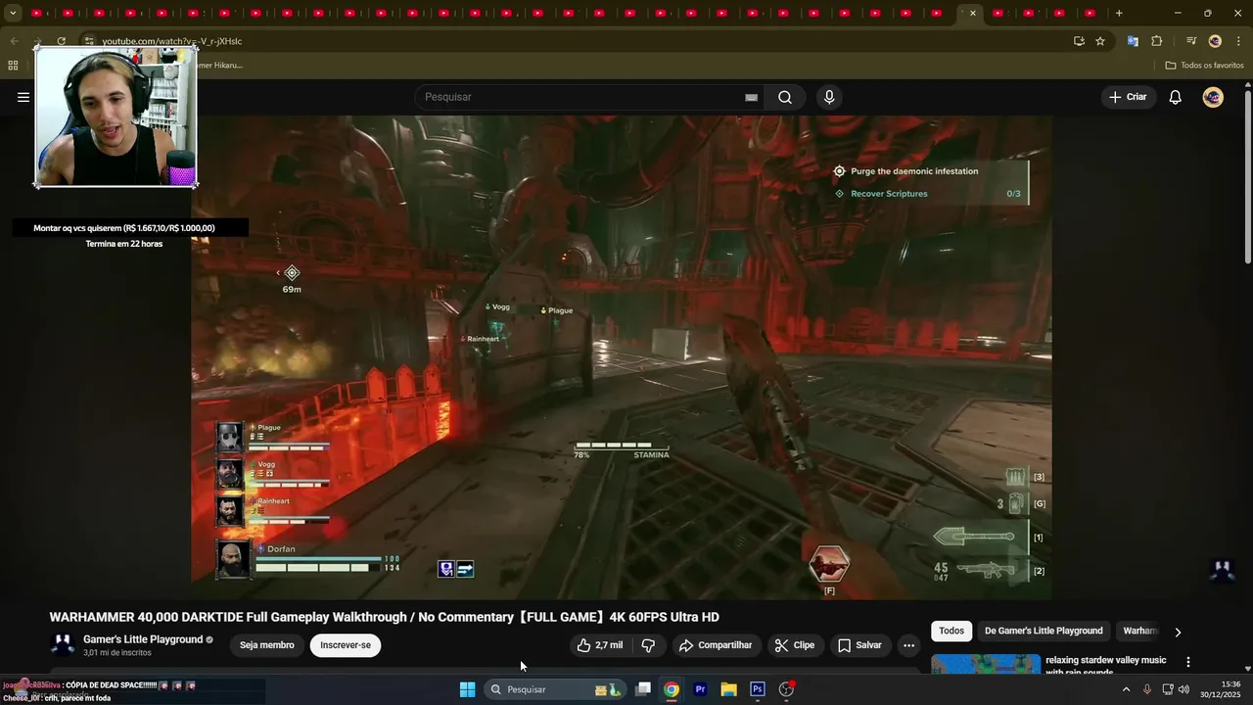The width and height of the screenshot is (1253, 705).
Task: Open the taskbar volume control
Action: pos(1184,689)
